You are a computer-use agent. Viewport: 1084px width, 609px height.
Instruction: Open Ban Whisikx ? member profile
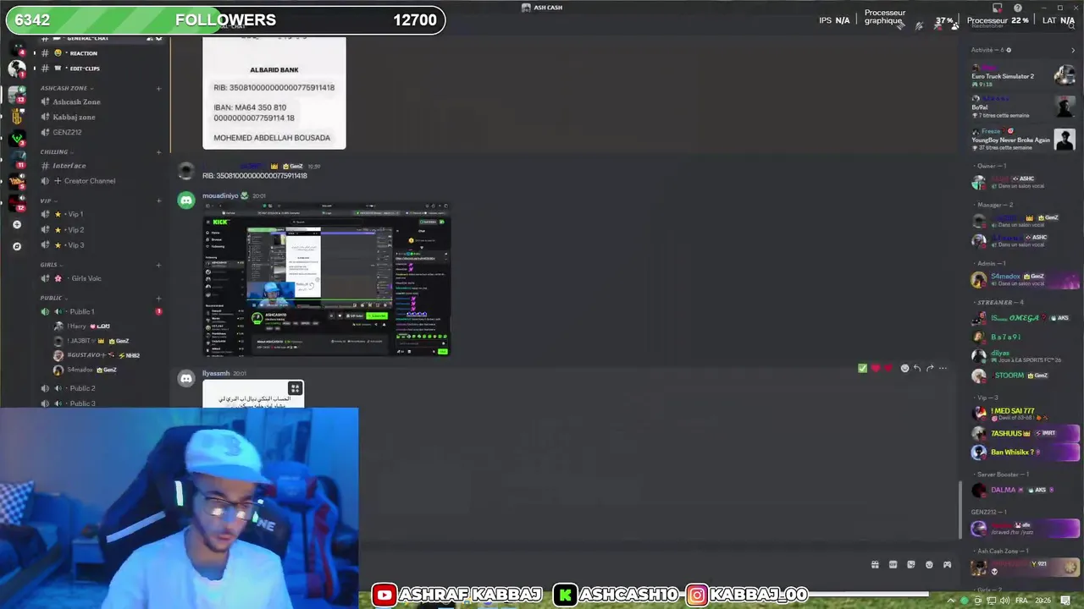click(1025, 453)
